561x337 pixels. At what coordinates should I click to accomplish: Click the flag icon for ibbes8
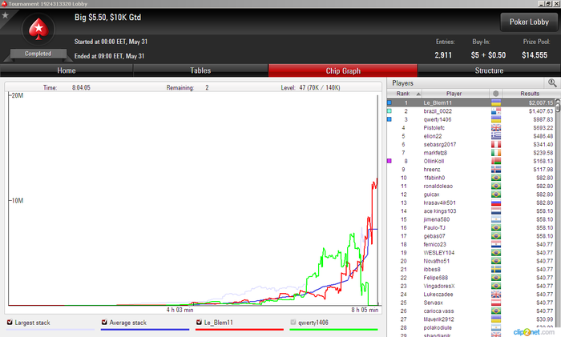(x=496, y=270)
